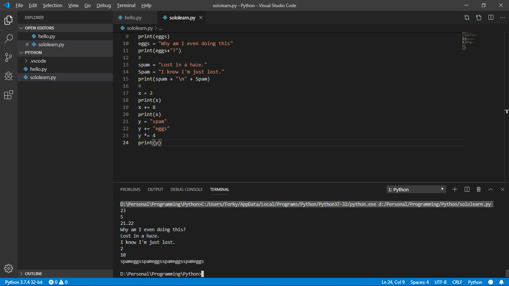Select the sololearn.py editor tab

183,18
